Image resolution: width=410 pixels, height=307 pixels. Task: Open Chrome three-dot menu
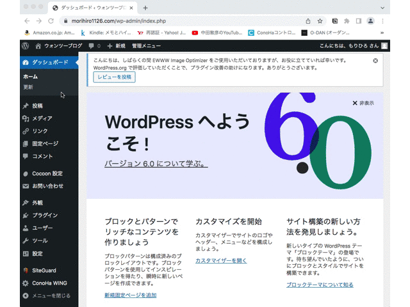(382, 21)
